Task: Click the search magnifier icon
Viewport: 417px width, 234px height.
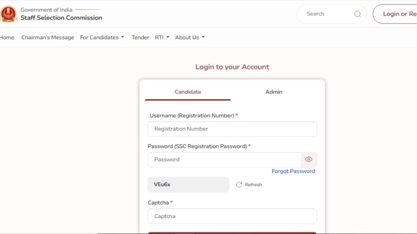Action: (357, 14)
